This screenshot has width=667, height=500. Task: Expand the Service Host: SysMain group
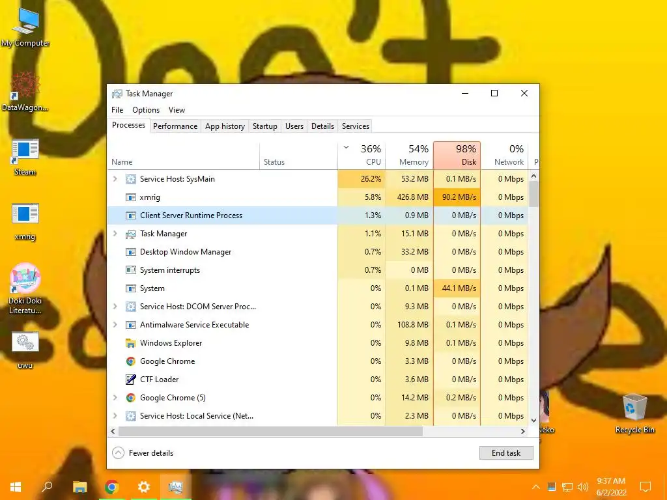(x=115, y=179)
